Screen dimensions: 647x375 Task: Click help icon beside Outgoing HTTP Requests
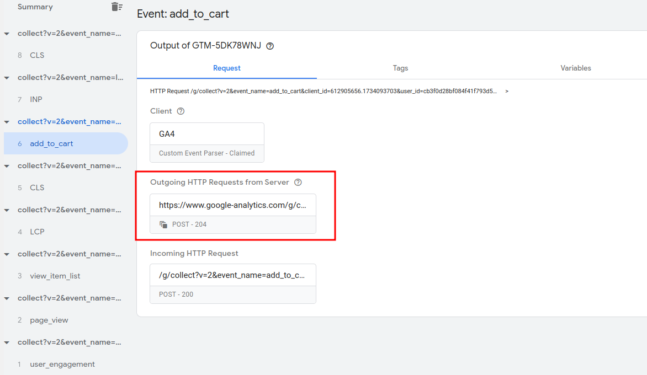click(298, 183)
